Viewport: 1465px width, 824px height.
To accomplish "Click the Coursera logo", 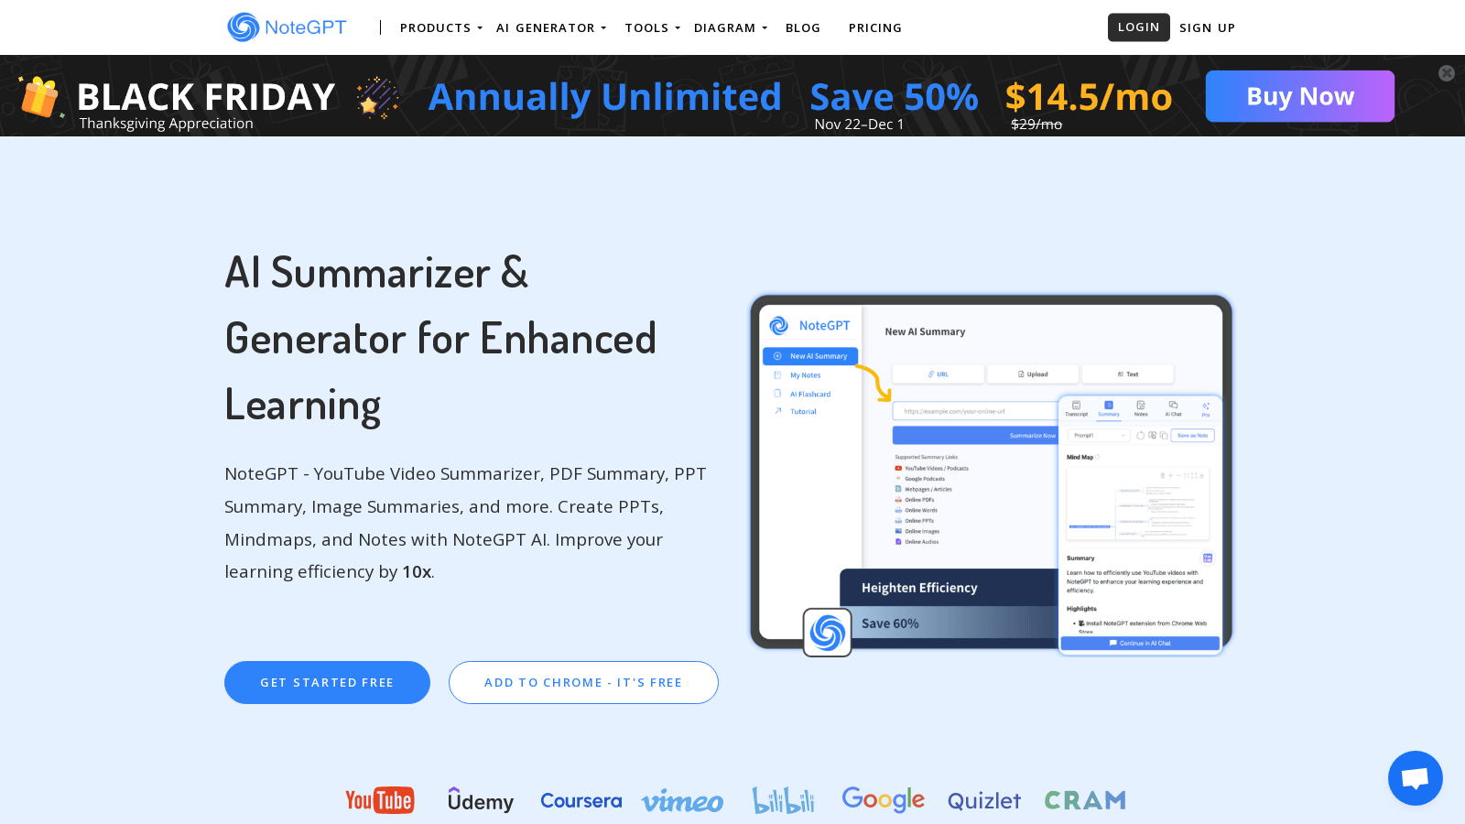I will coord(581,801).
